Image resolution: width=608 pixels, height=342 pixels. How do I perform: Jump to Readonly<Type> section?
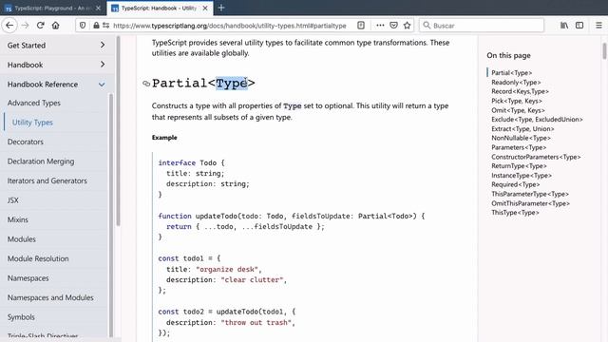516,83
